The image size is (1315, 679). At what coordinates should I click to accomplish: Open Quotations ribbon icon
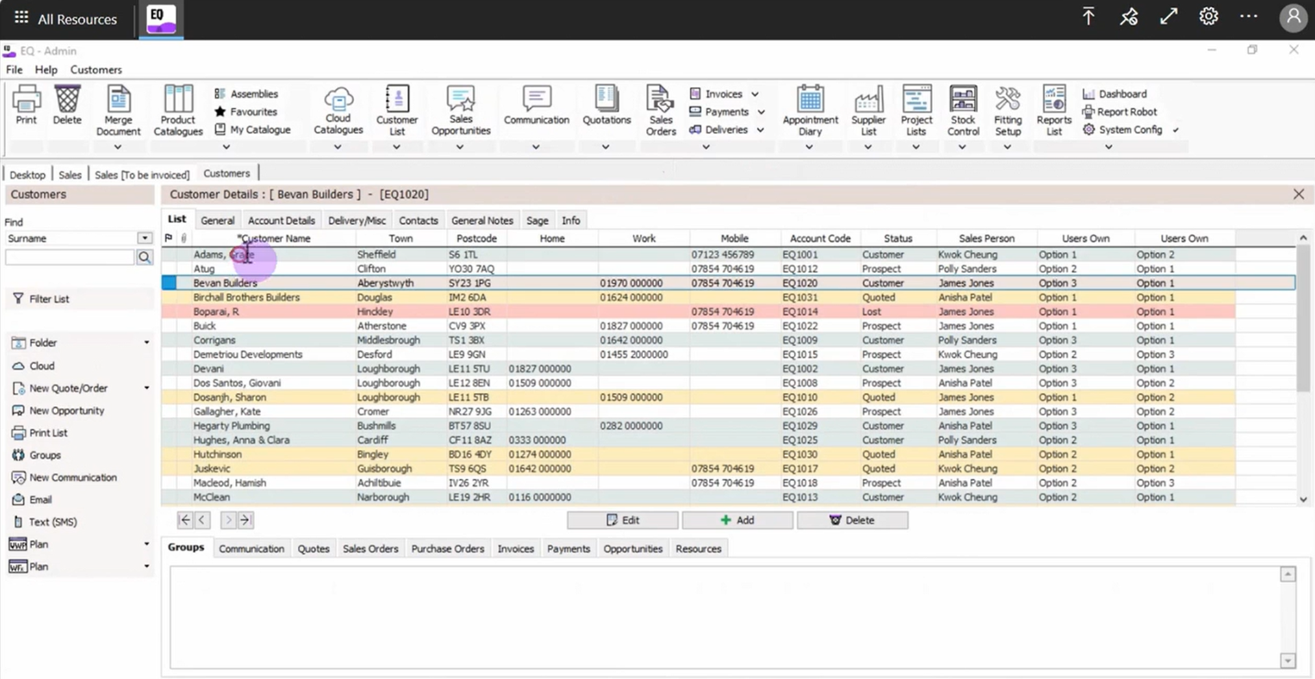click(x=607, y=105)
